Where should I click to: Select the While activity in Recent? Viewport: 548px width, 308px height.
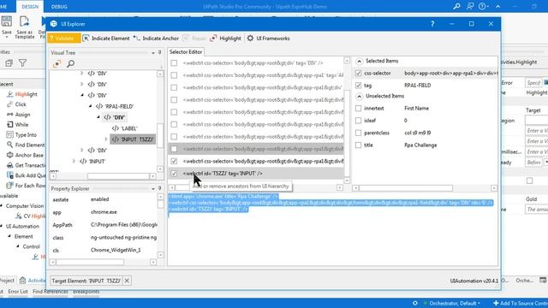[17, 125]
